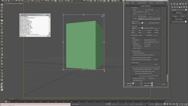Image resolution: width=188 pixels, height=106 pixels.
Task: Select the Shapes create category icon
Action: (175, 7)
